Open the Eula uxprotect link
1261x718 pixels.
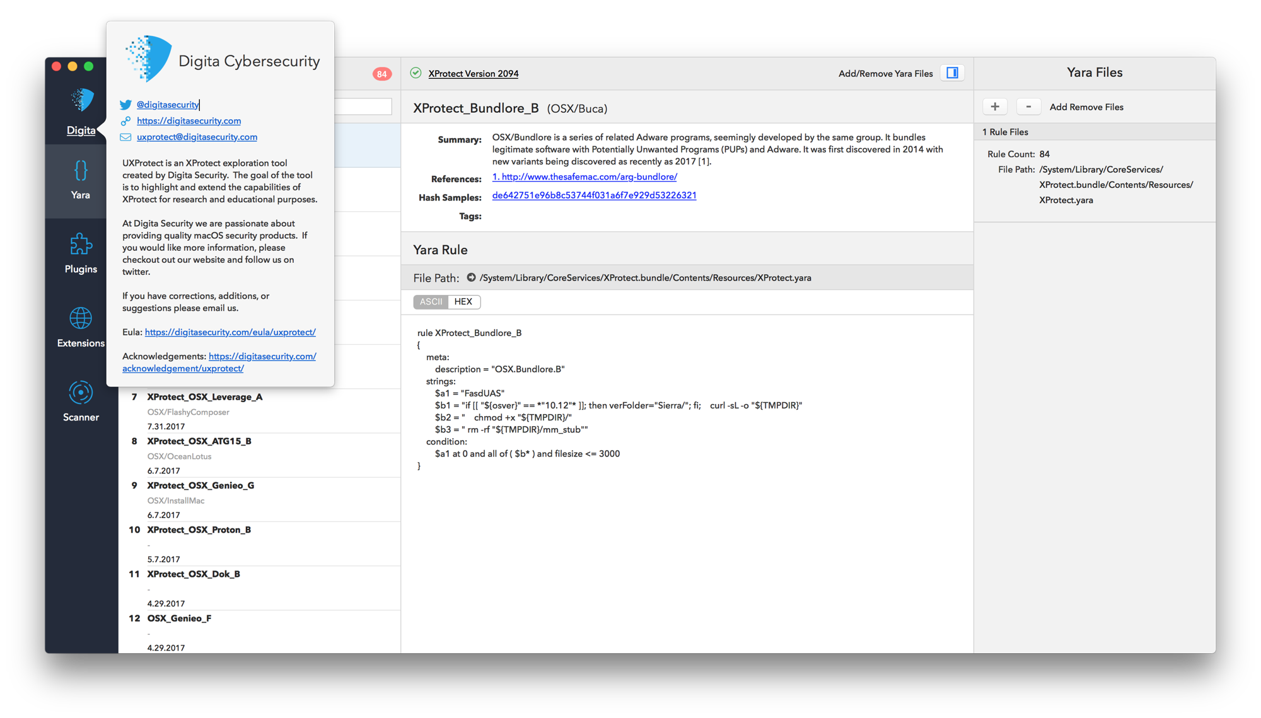(230, 332)
